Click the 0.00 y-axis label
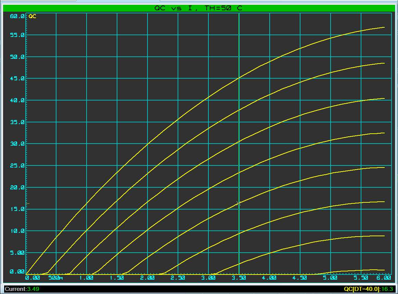Screen dimensions: 398x294 tap(17, 272)
